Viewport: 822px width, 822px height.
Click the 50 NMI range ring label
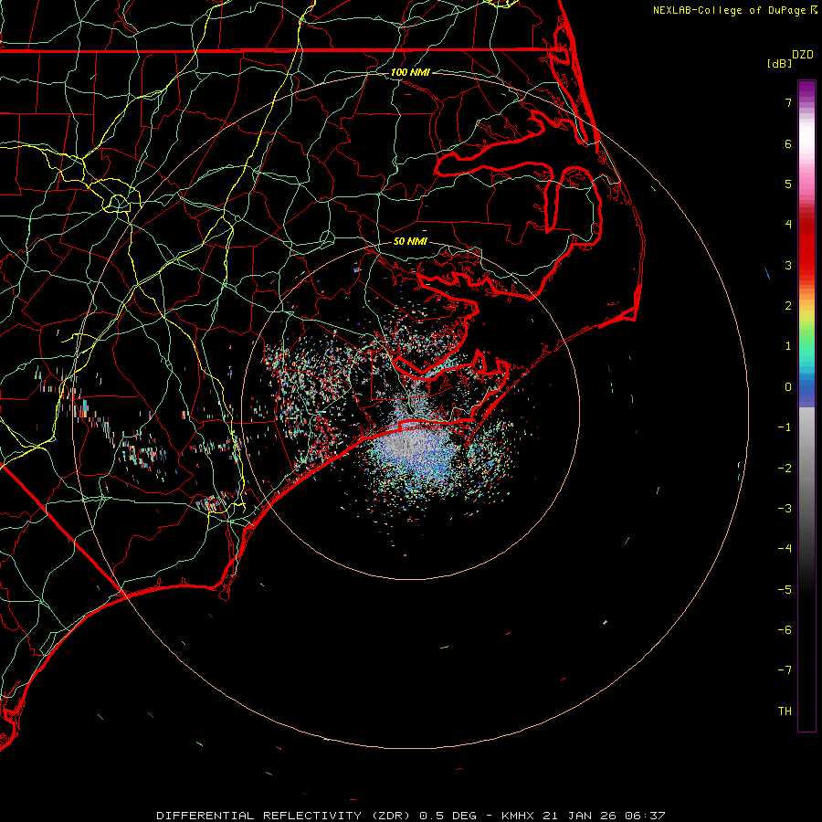coord(410,241)
